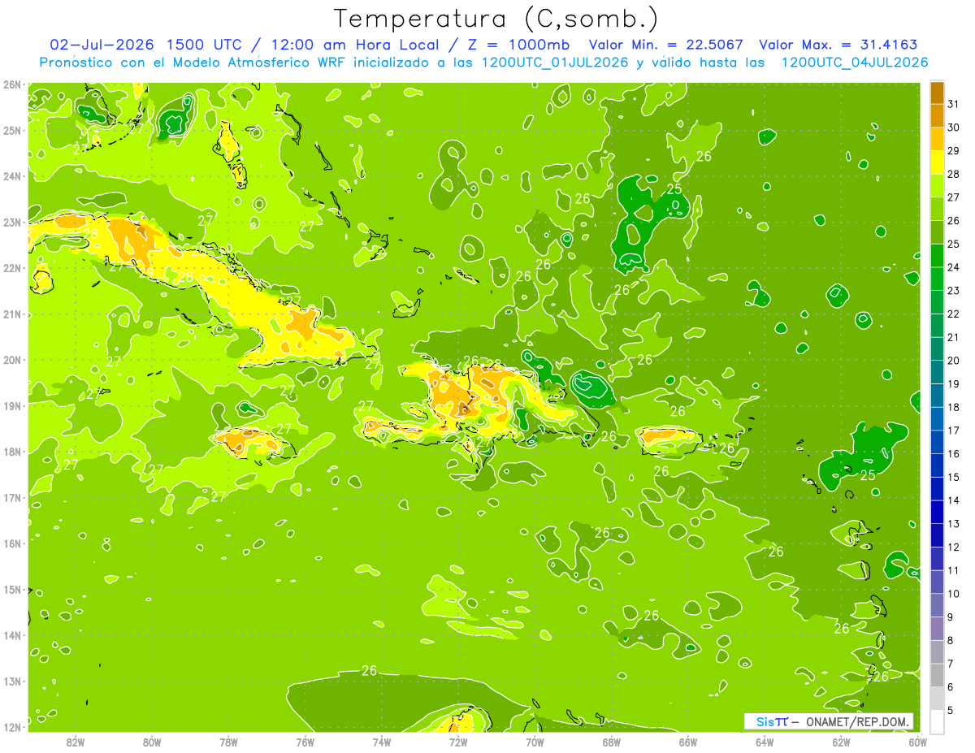This screenshot has height=753, width=975.
Task: Click the "80W" longitude axis label
Action: tap(151, 742)
